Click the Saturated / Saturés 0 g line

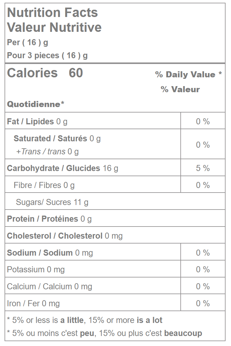pos(57,139)
